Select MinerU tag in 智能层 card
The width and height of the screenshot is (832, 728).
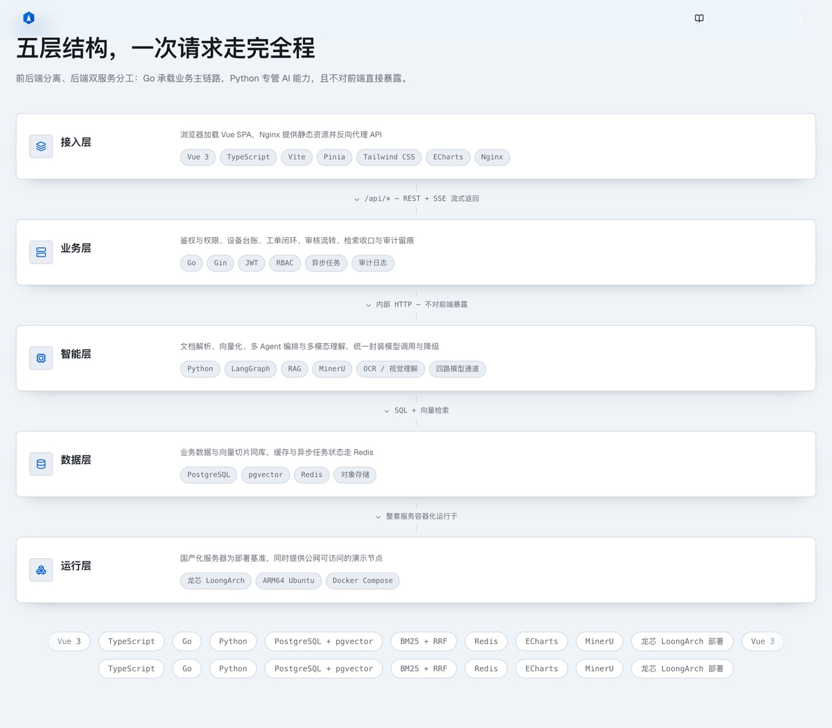coord(332,370)
